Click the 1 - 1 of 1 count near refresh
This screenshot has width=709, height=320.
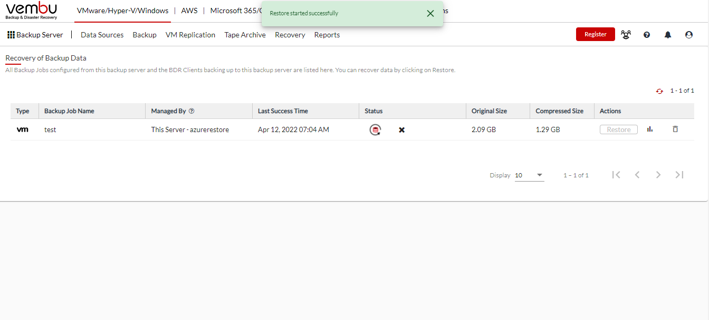[x=682, y=91]
